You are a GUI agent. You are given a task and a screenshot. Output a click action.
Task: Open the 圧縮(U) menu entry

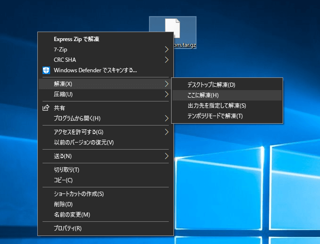coord(106,94)
